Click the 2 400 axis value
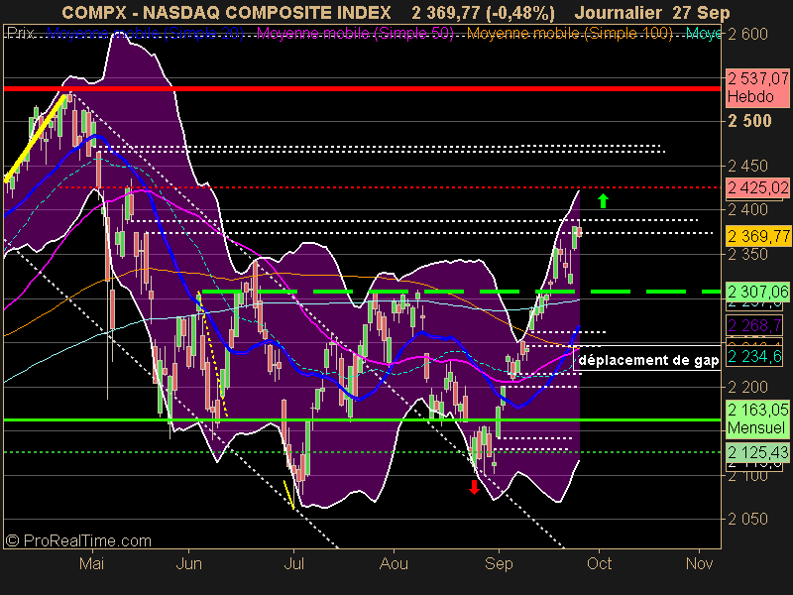Image resolution: width=793 pixels, height=595 pixels. pyautogui.click(x=748, y=209)
